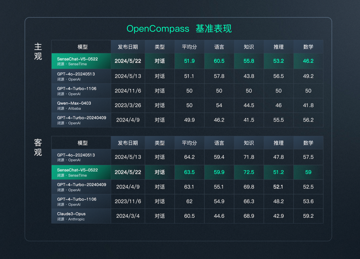Click the Claude3-Opus model name

tap(71, 214)
